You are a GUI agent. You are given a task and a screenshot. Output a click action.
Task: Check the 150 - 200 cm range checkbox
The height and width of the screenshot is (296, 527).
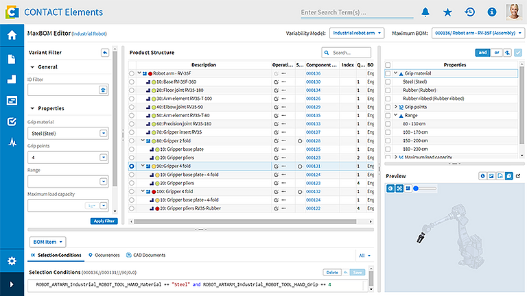388,140
